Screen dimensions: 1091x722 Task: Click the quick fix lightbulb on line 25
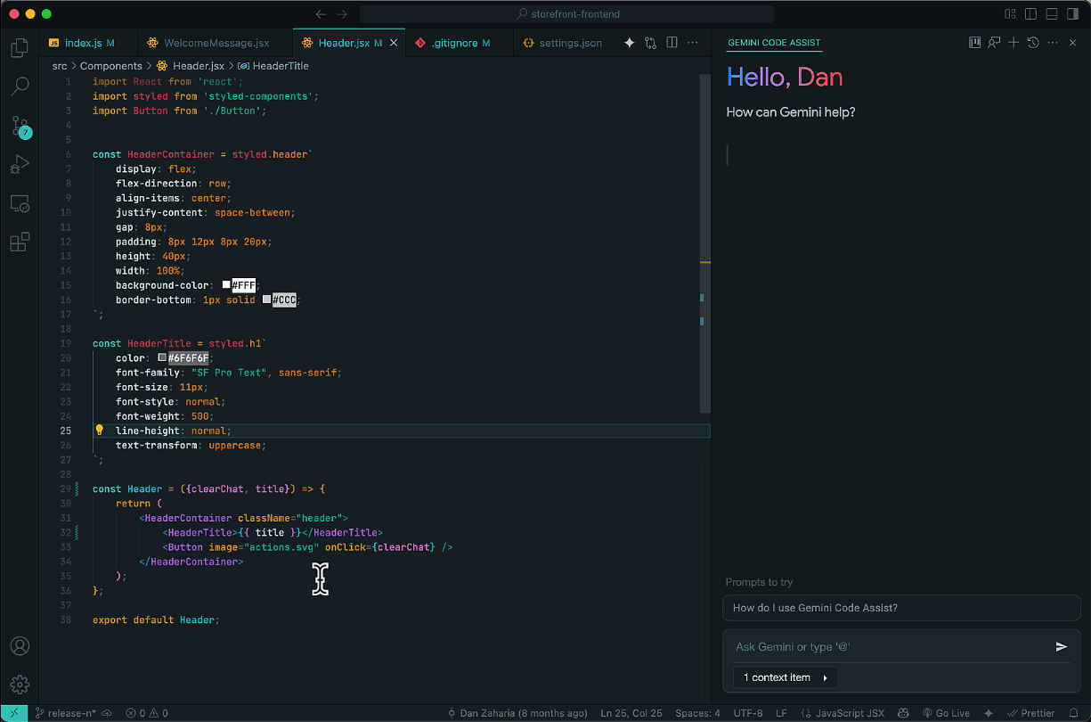point(99,430)
